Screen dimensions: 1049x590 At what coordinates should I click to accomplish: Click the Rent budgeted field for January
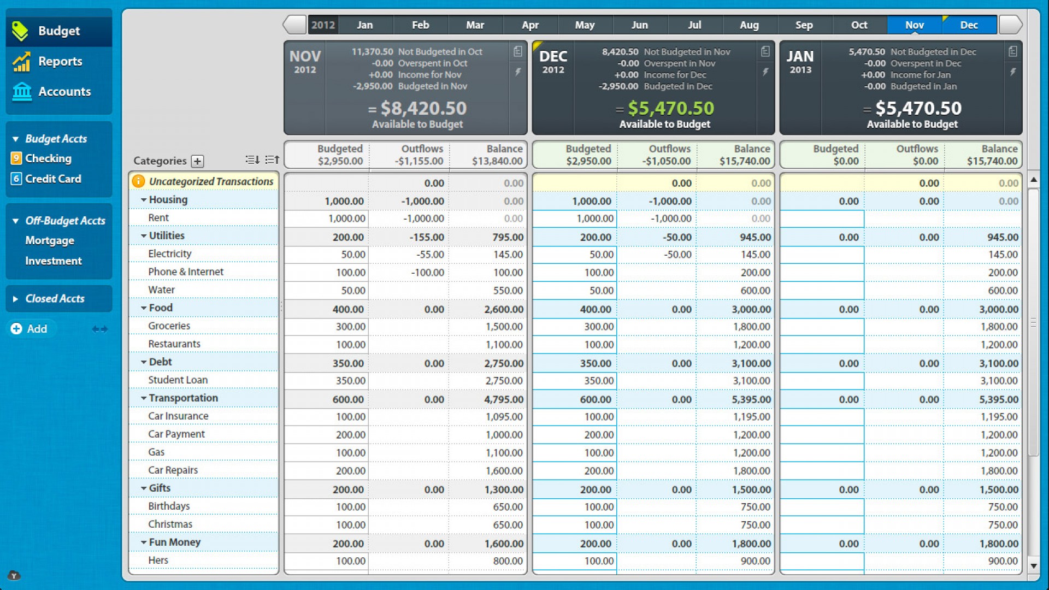(821, 219)
